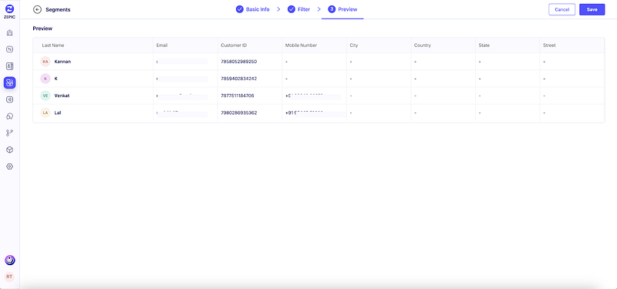This screenshot has width=617, height=289.
Task: Open the Home icon in sidebar
Action: [x=10, y=32]
